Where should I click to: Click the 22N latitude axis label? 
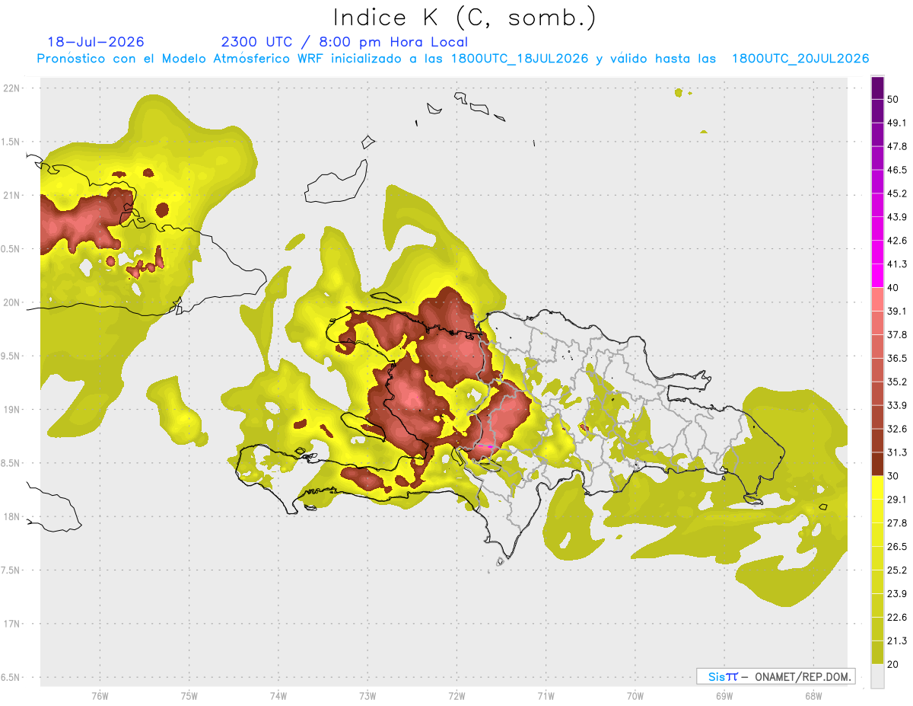click(x=13, y=88)
